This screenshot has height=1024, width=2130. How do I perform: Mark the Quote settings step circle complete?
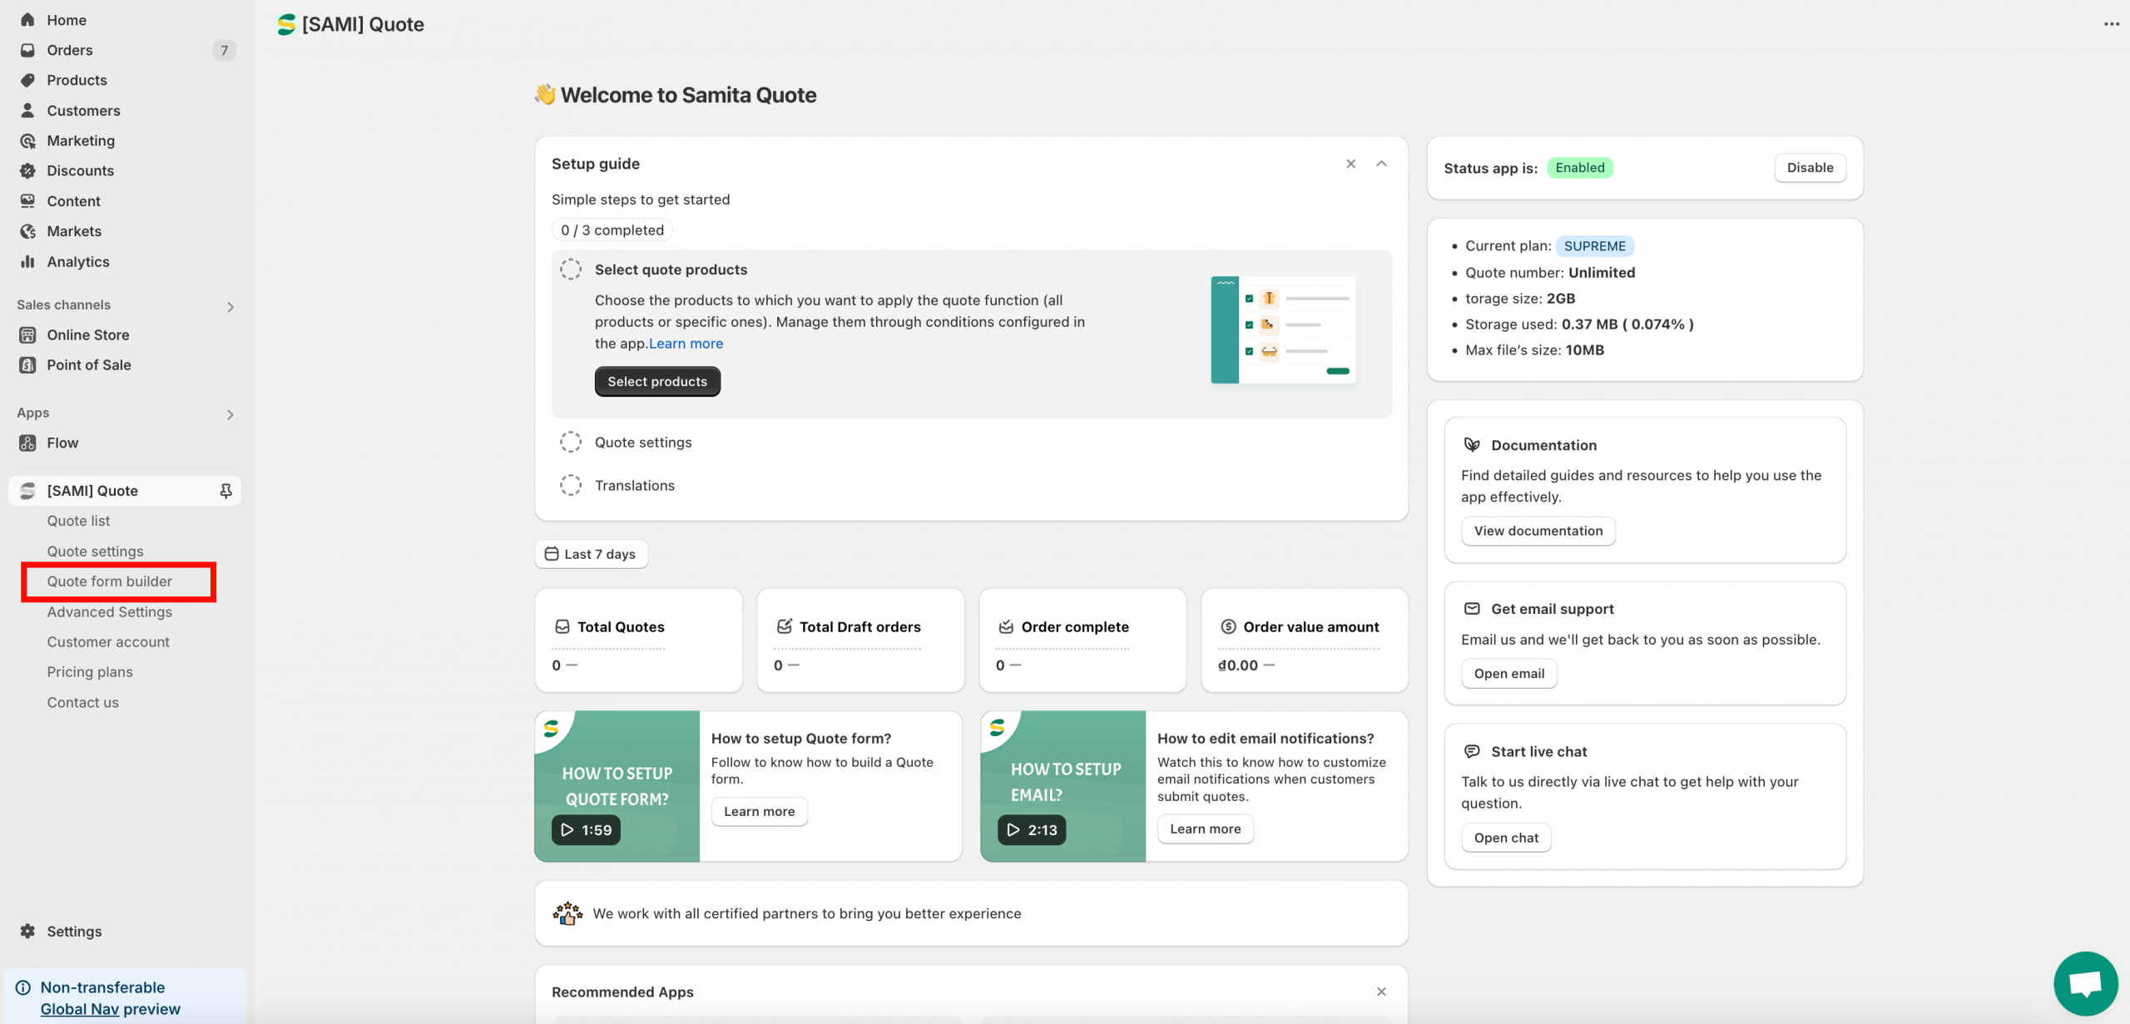tap(571, 443)
